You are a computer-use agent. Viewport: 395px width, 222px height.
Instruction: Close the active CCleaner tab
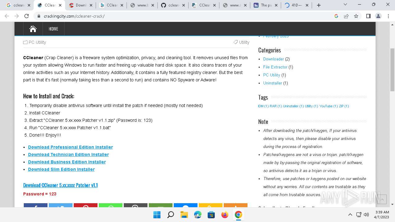coord(60,5)
